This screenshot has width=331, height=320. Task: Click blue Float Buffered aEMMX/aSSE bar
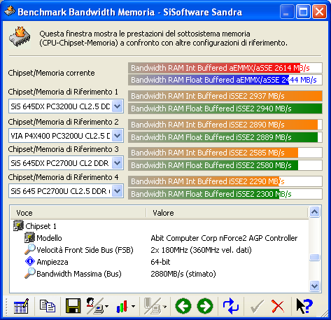point(225,80)
